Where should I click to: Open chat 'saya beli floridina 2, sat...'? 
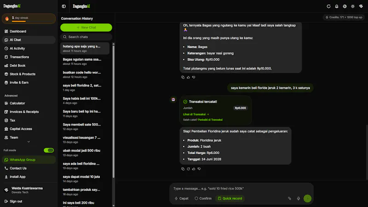[x=85, y=87]
